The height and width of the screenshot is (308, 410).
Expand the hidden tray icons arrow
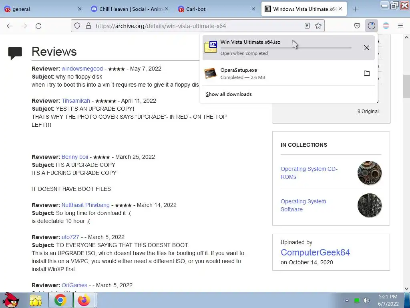pyautogui.click(x=347, y=300)
